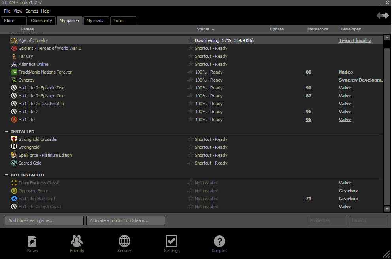392x260 pixels.
Task: Open the Metascore 80 link for TrackMania
Action: [309, 72]
